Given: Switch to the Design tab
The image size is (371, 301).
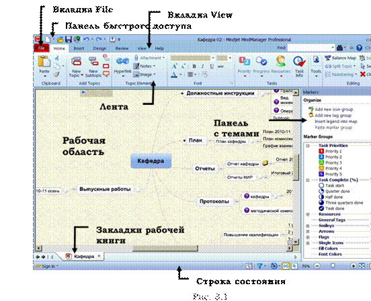Looking at the screenshot, I should [x=99, y=48].
